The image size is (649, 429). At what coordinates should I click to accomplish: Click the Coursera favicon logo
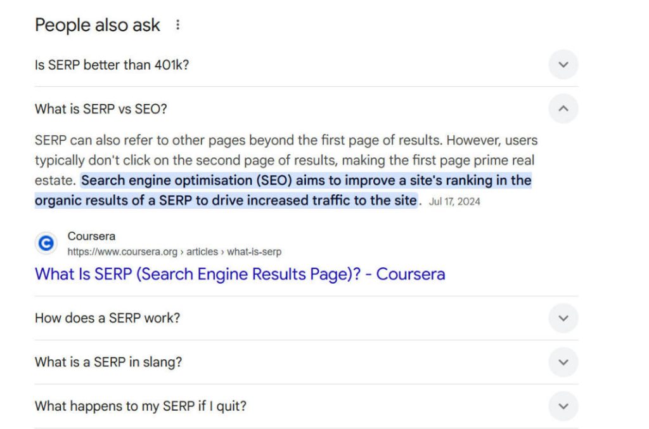tap(46, 244)
